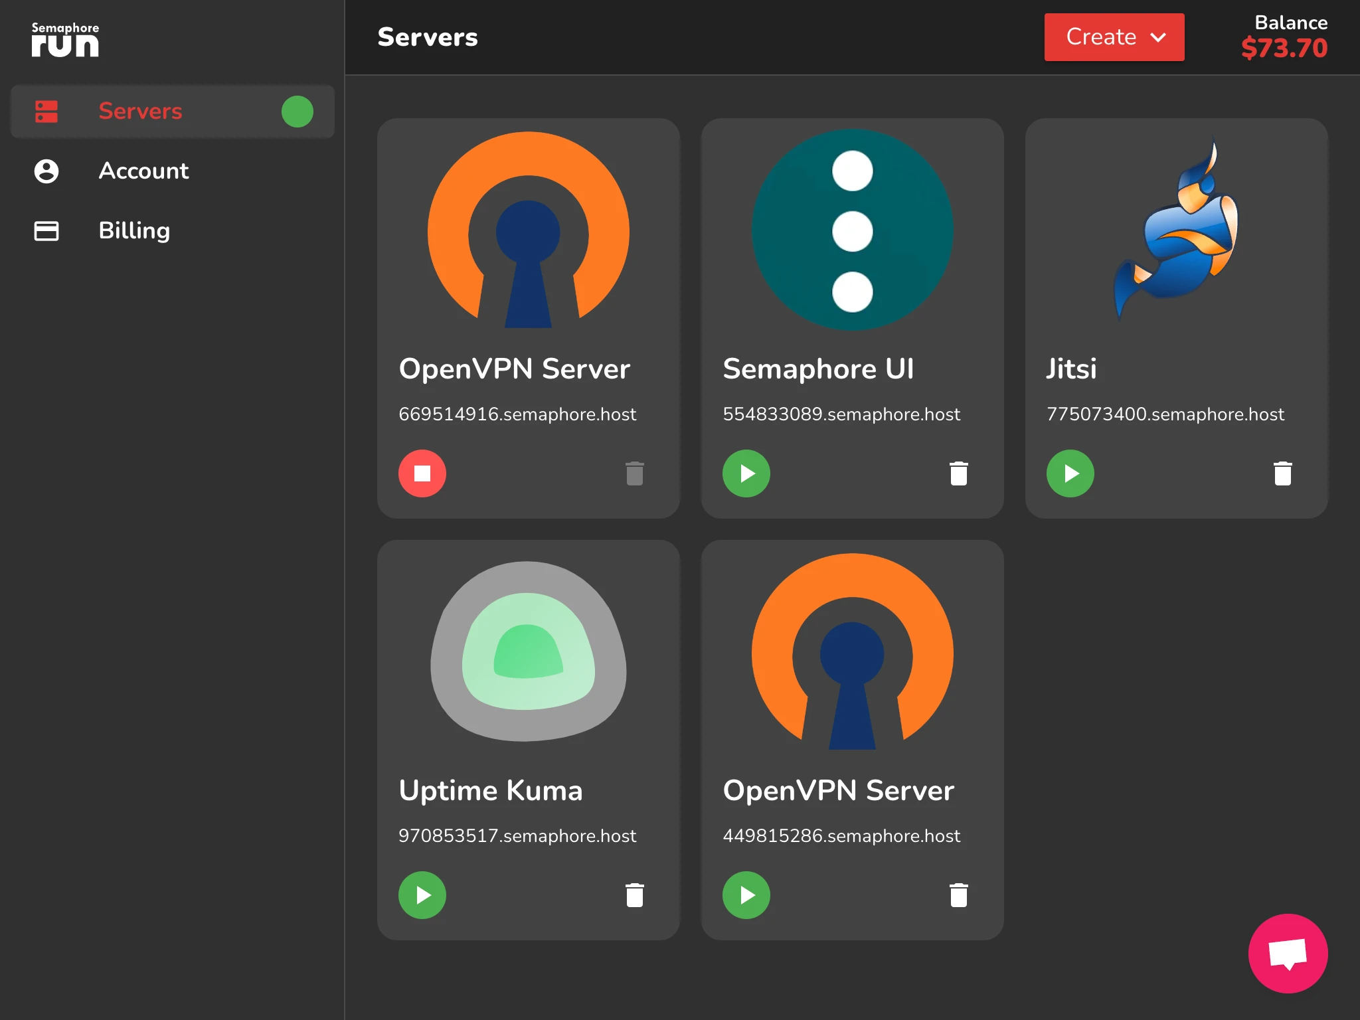Click the 554833089.semaphore.host address
The height and width of the screenshot is (1020, 1360).
[x=841, y=414]
